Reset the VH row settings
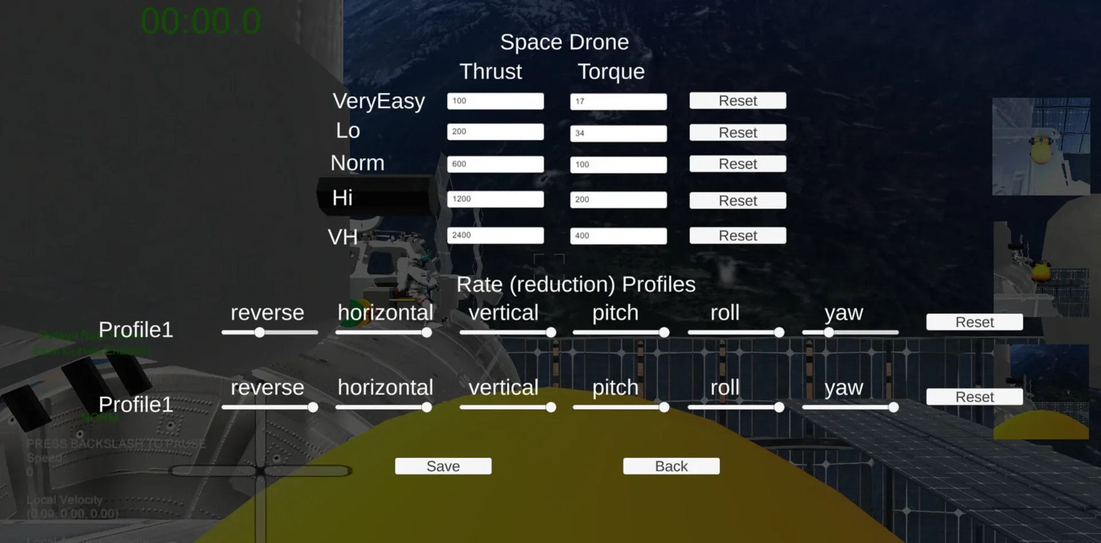Viewport: 1101px width, 543px height. coord(737,236)
